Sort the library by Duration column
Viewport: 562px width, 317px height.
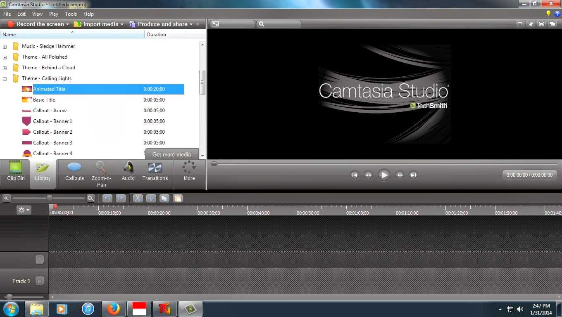tap(165, 35)
